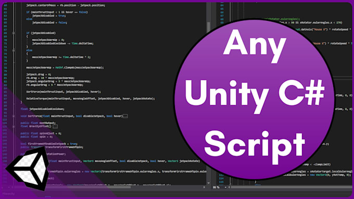354x199 pixels.
Task: Click the RelativeTorque(mainThrustInput, ...) call line
Action: point(91,99)
